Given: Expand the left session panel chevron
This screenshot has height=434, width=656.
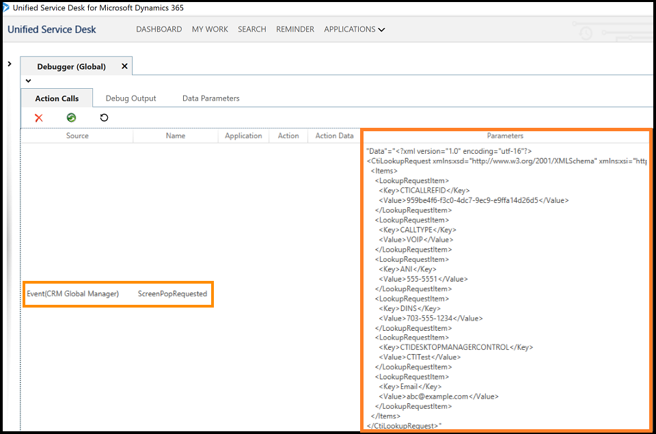Looking at the screenshot, I should [x=9, y=64].
